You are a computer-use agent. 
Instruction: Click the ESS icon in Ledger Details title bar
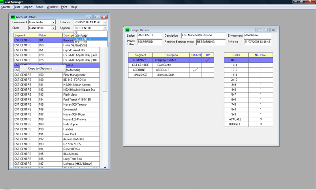[x=127, y=30]
